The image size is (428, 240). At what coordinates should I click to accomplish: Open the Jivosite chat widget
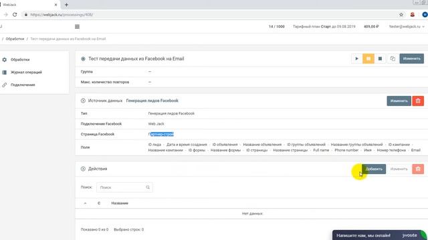[379, 235]
